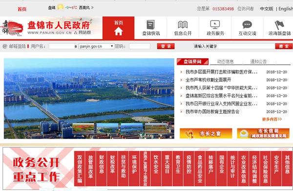
Task: Click the 请输入关键字 search box
Action: (234, 46)
